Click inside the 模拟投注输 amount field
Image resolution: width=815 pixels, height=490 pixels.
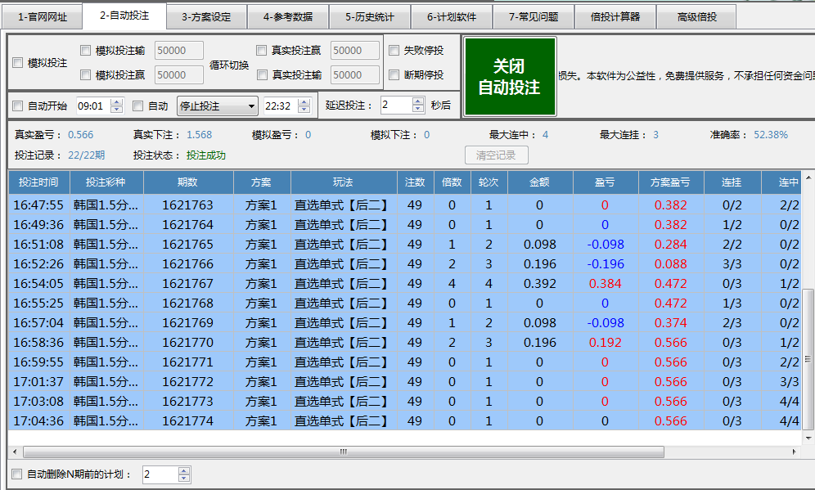(x=178, y=50)
